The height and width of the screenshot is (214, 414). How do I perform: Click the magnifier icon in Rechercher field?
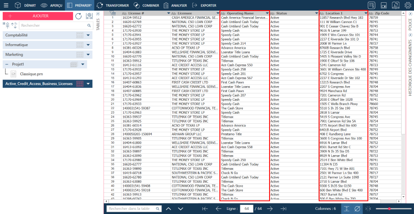coord(89,26)
